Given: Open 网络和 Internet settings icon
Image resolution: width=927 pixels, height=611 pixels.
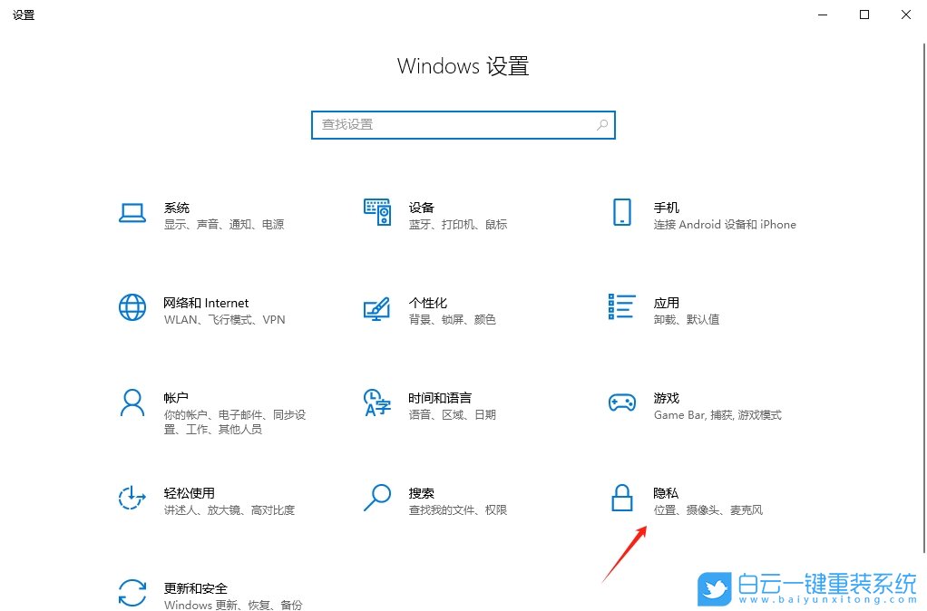Looking at the screenshot, I should pos(132,308).
